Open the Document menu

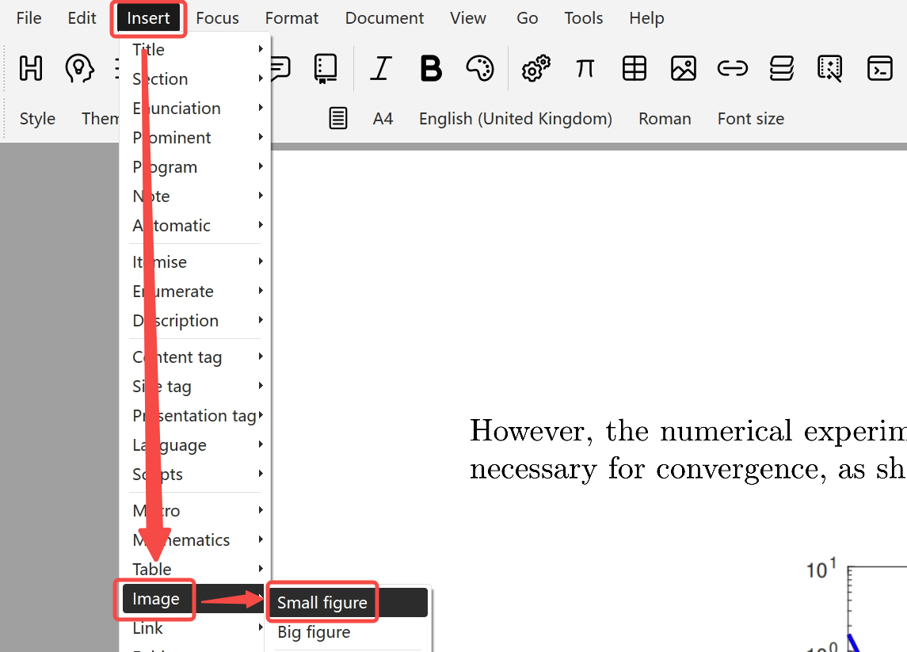[385, 18]
